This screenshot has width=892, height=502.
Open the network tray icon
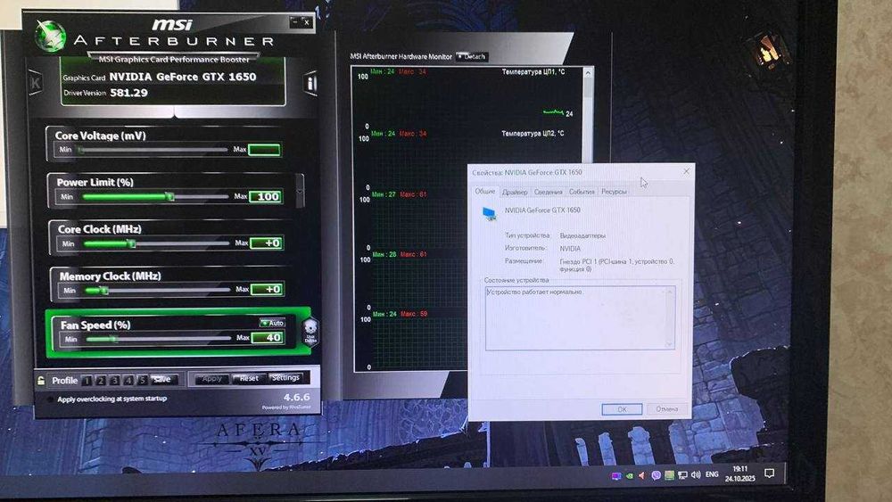[682, 474]
